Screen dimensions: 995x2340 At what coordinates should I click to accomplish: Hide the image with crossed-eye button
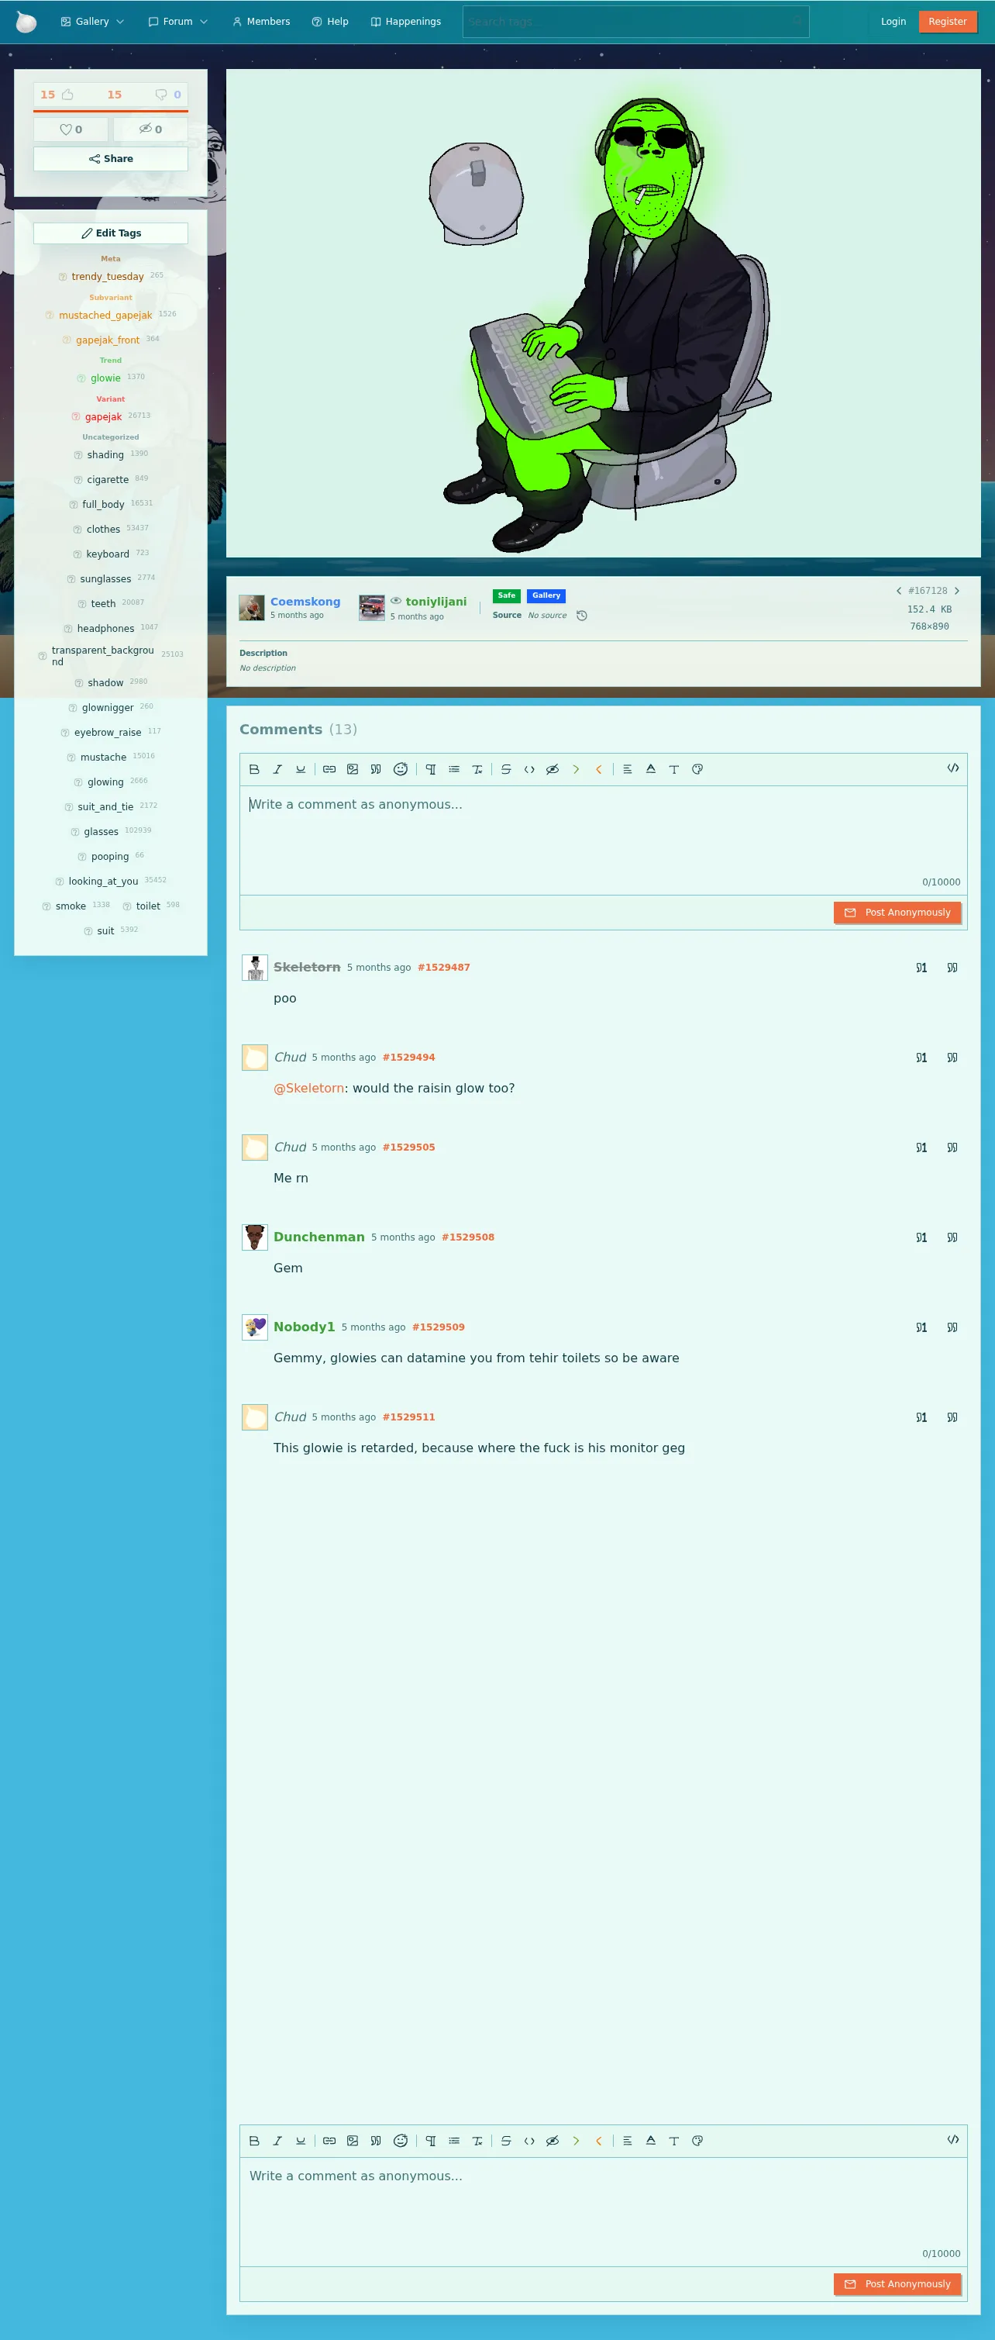click(150, 130)
